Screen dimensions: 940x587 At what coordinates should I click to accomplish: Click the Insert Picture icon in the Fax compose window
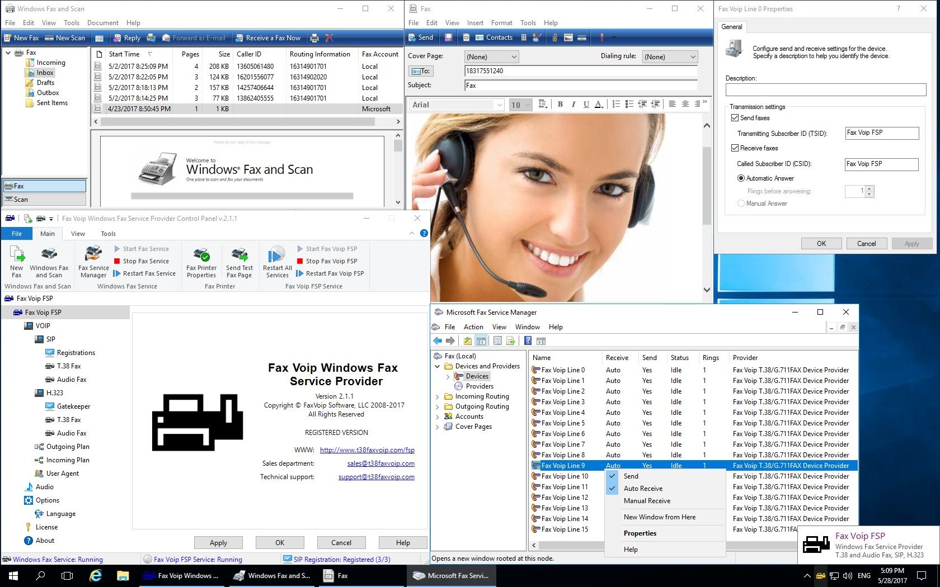[568, 37]
